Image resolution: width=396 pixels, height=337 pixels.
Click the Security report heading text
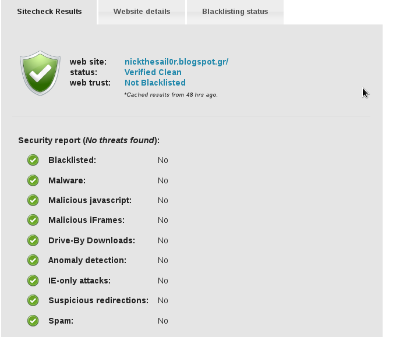(89, 140)
